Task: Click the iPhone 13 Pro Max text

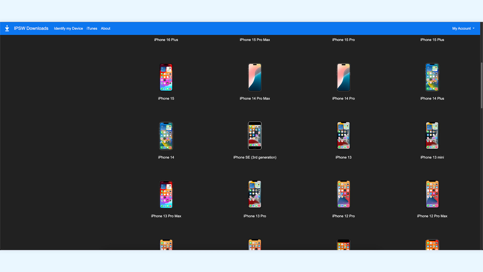Action: click(x=166, y=216)
